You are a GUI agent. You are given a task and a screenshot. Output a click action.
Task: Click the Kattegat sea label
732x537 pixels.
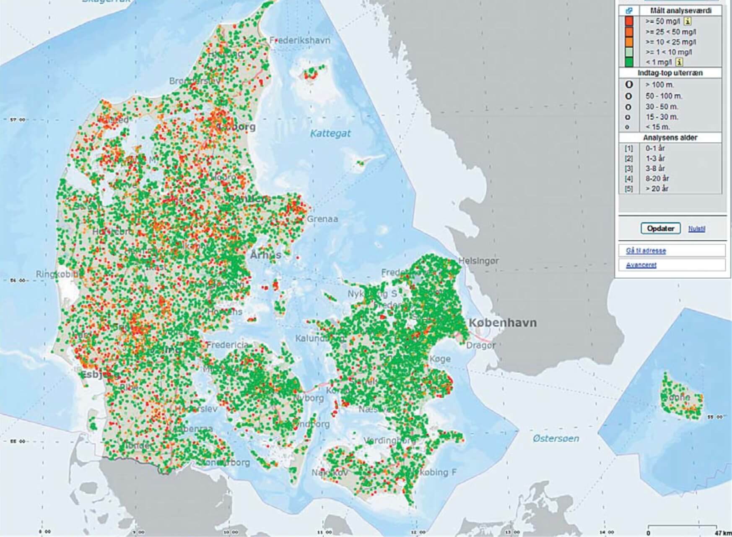(330, 134)
